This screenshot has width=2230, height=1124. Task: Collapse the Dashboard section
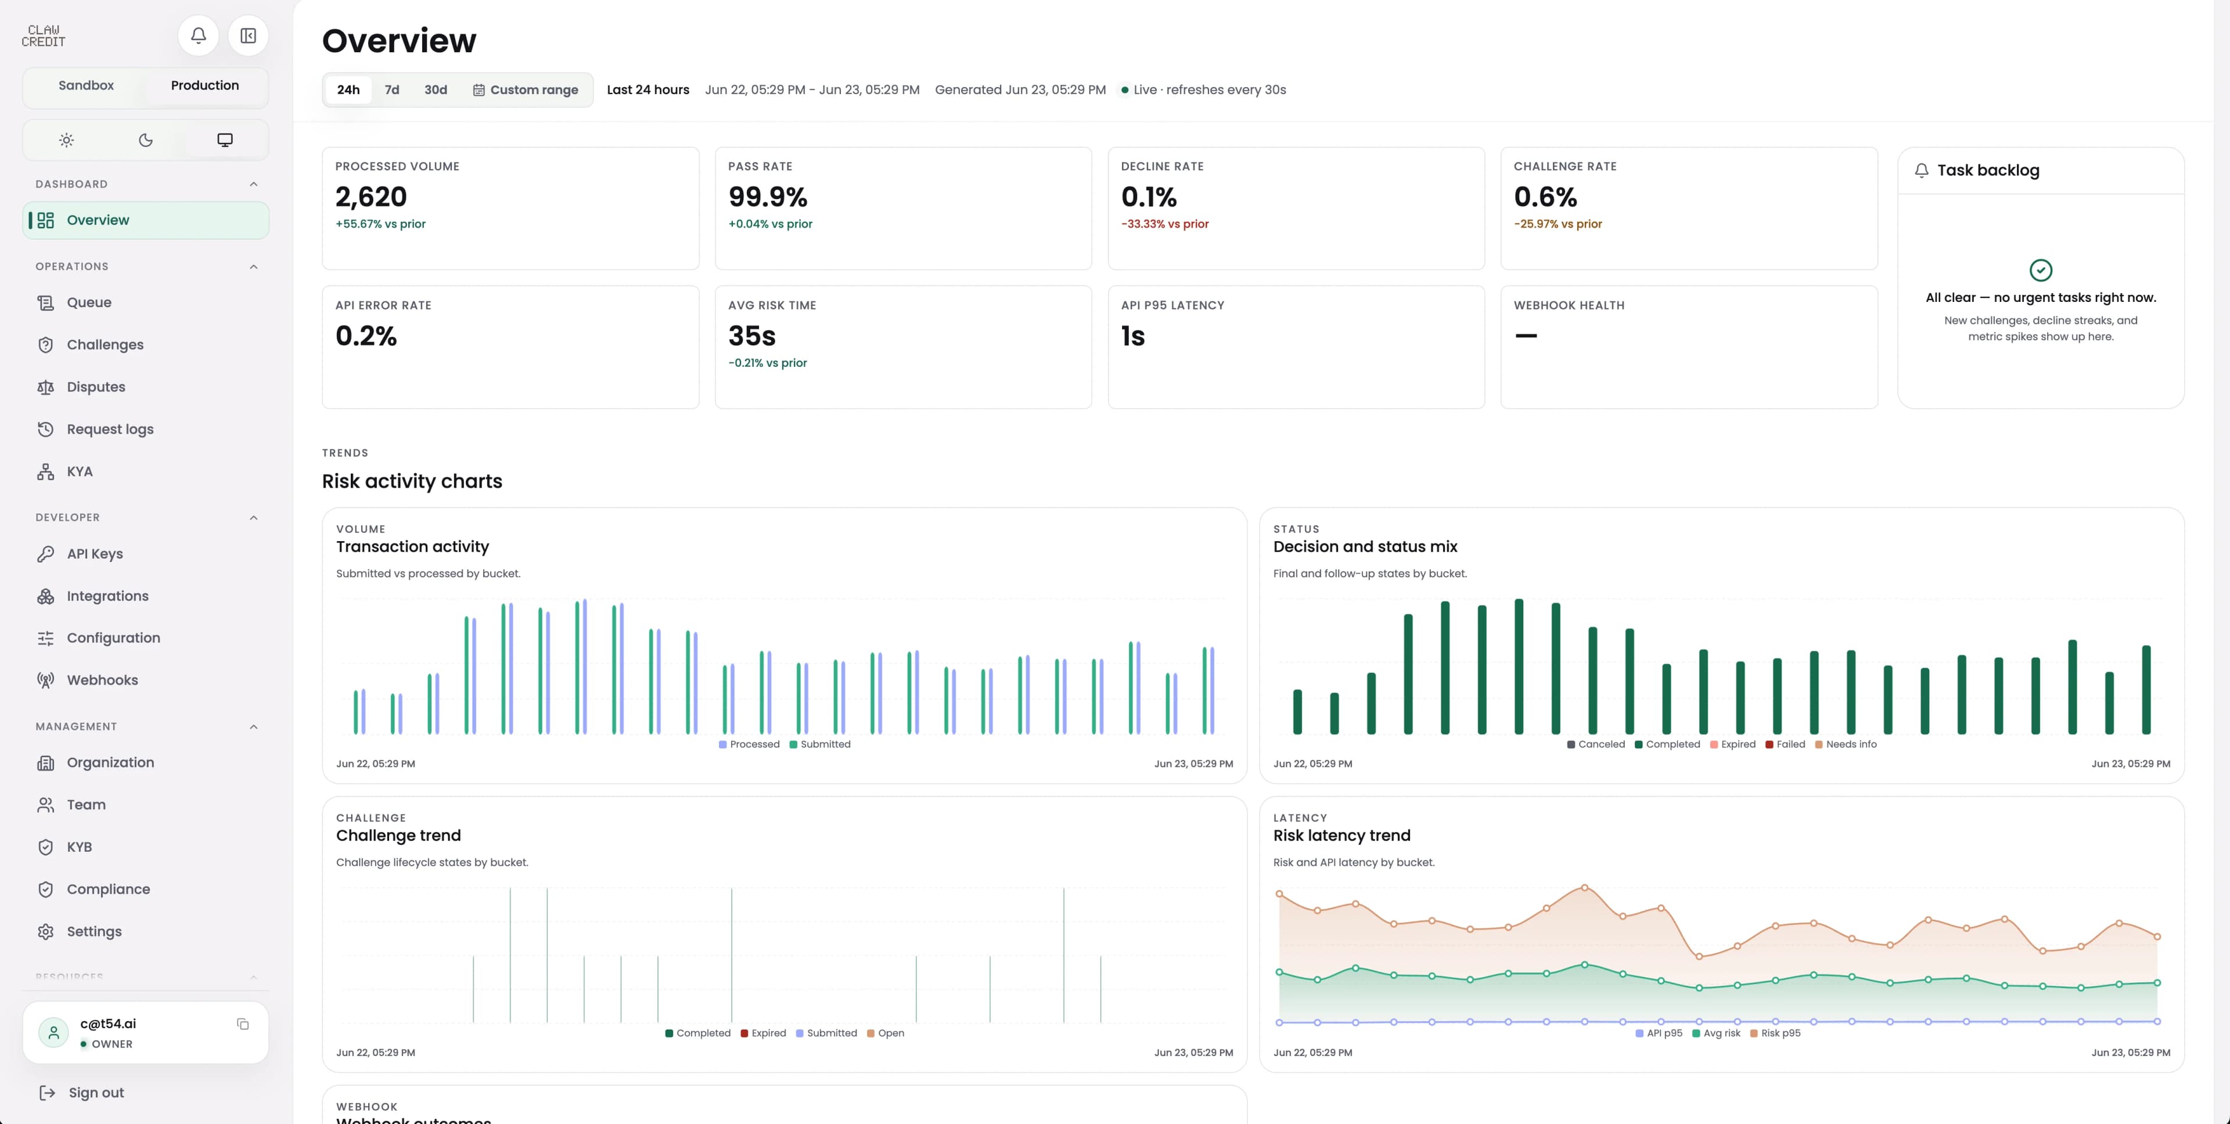[x=254, y=184]
